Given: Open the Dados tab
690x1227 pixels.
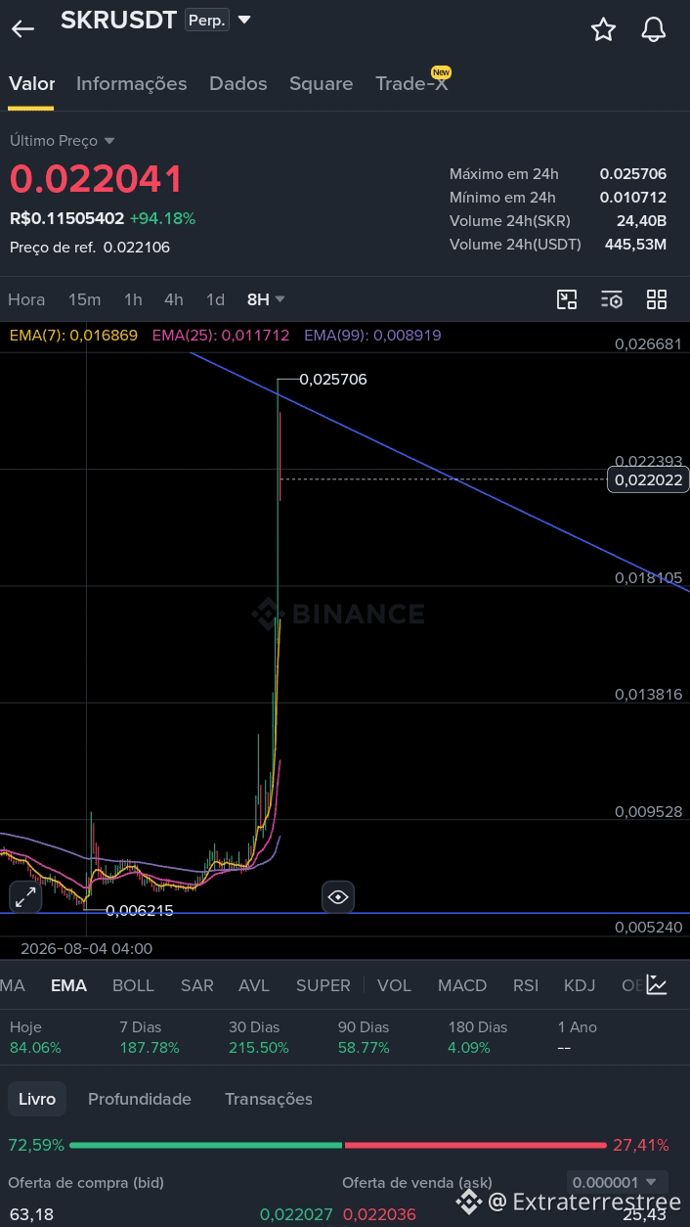Looking at the screenshot, I should click(x=238, y=83).
